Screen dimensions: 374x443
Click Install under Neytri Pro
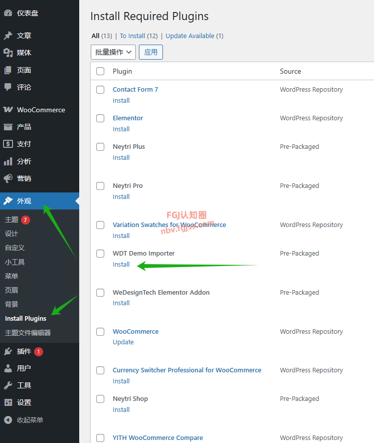pos(121,196)
